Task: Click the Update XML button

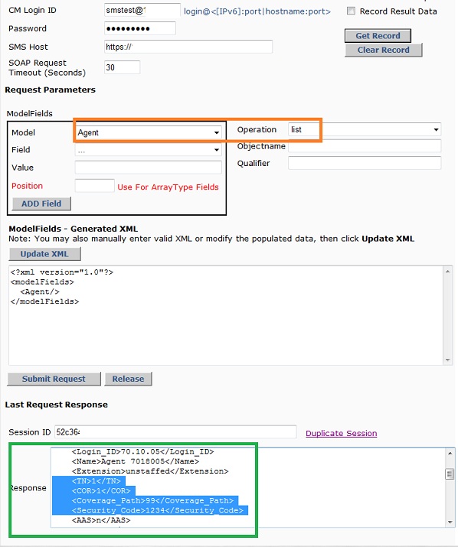Action: 44,254
